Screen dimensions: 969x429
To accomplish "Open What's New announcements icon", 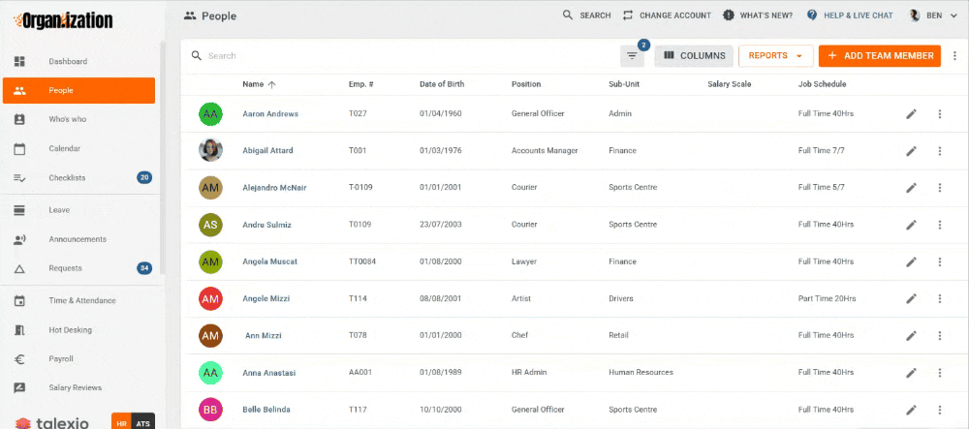I will tap(730, 15).
